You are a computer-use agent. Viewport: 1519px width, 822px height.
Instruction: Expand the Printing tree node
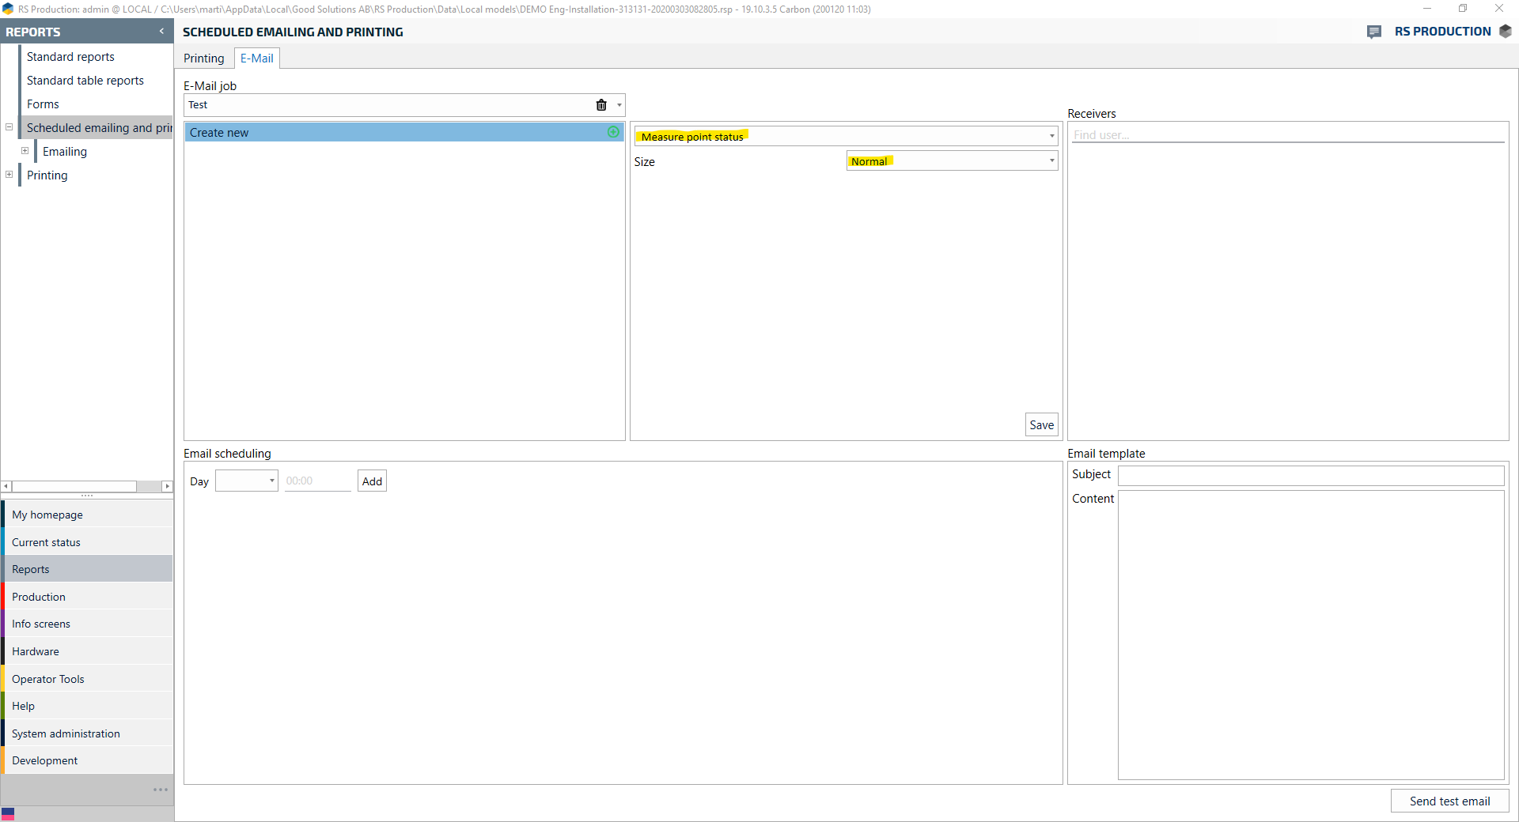(9, 175)
